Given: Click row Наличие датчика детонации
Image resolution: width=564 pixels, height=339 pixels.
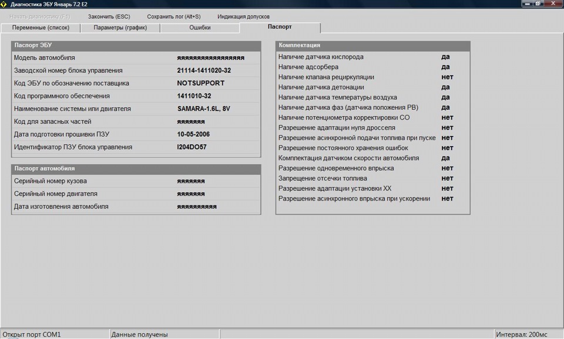Looking at the screenshot, I should coord(373,87).
